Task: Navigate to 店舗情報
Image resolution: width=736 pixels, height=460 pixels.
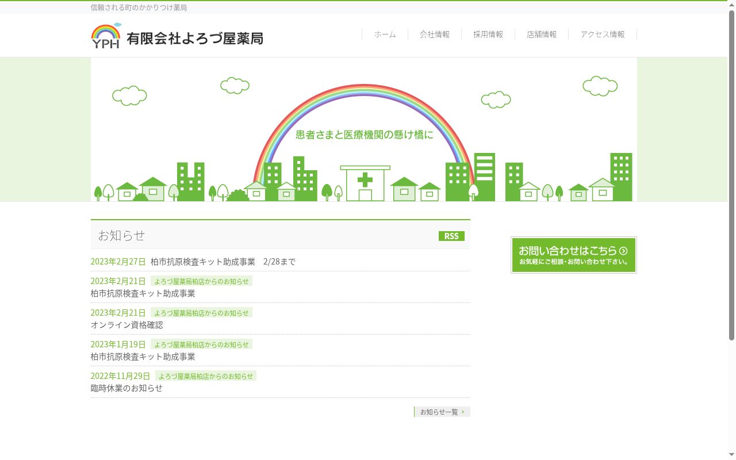Action: click(x=542, y=34)
